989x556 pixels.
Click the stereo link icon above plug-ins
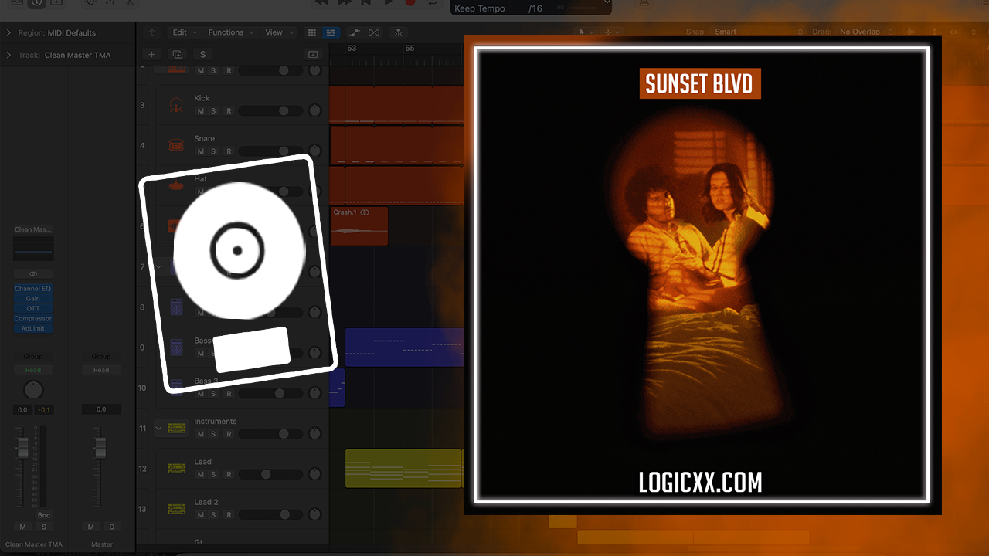[33, 274]
